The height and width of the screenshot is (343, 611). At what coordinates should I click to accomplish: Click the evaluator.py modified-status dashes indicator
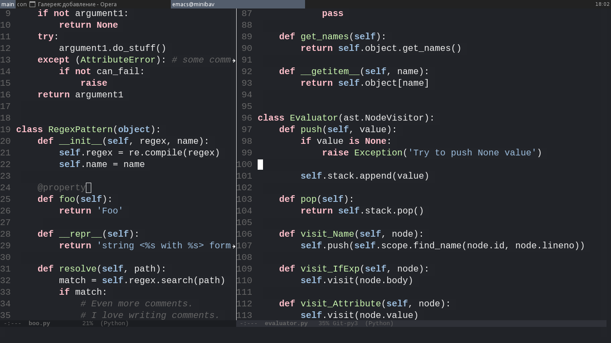coord(249,323)
